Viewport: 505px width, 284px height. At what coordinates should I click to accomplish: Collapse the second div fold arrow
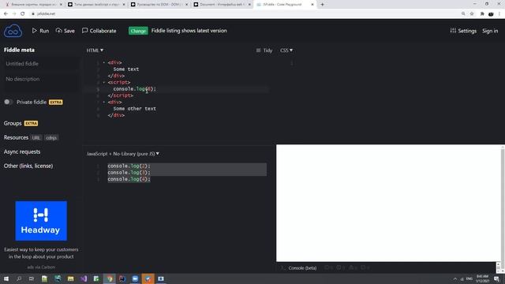(103, 102)
